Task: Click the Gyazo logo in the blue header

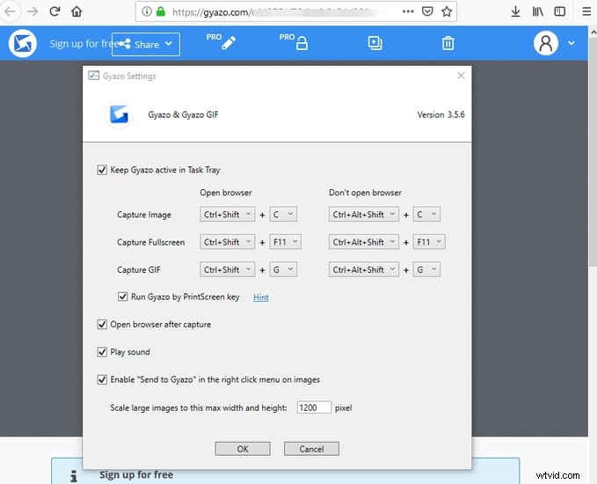Action: point(23,43)
